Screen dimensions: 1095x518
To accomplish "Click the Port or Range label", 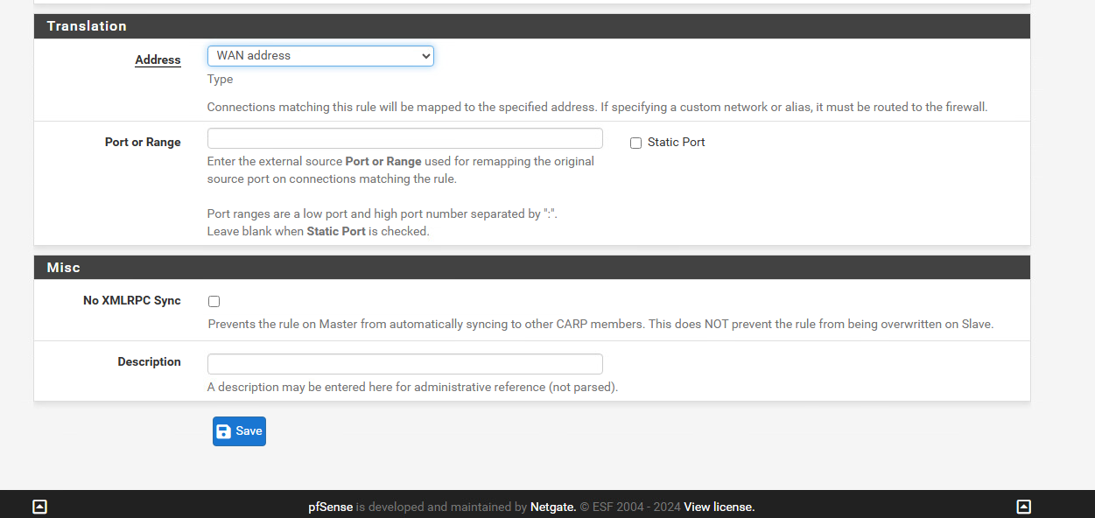I will [143, 142].
